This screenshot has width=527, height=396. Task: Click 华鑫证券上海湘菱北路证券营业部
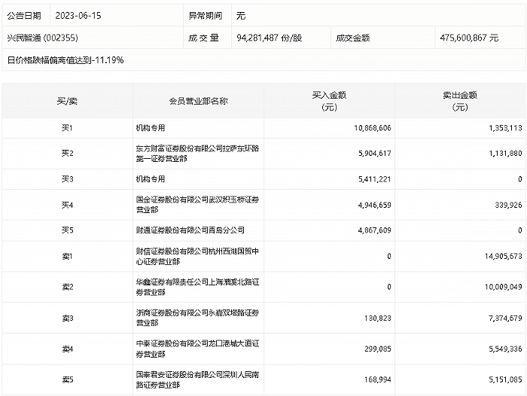tap(193, 287)
